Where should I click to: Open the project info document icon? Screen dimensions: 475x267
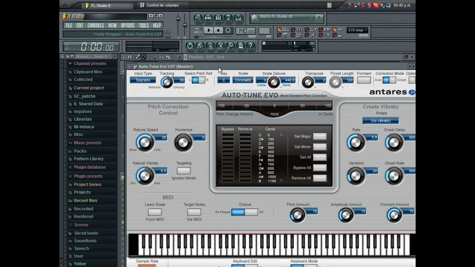coord(240,46)
